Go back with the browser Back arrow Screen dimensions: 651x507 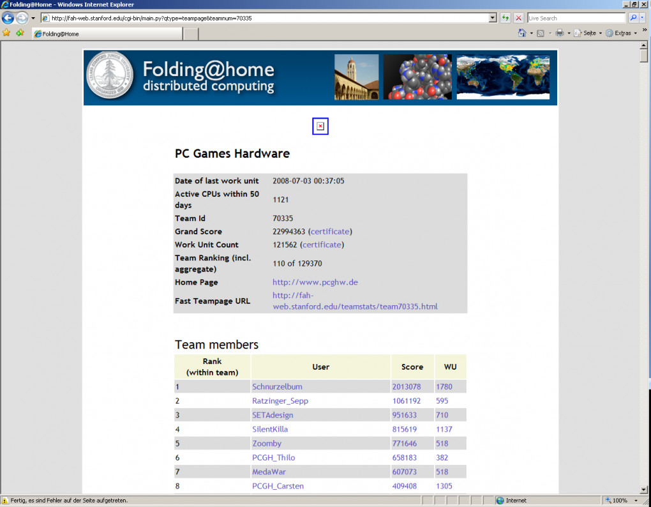(x=8, y=18)
